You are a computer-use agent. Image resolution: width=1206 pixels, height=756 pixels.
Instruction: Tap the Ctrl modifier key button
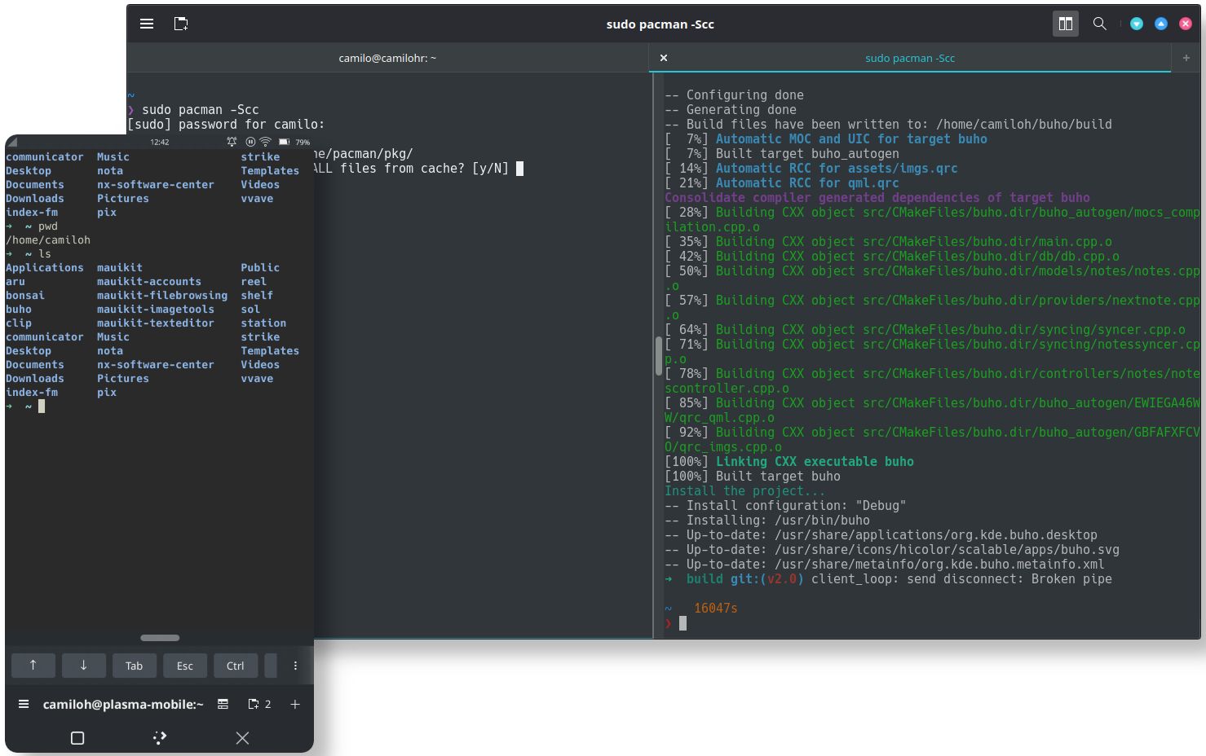pos(236,666)
